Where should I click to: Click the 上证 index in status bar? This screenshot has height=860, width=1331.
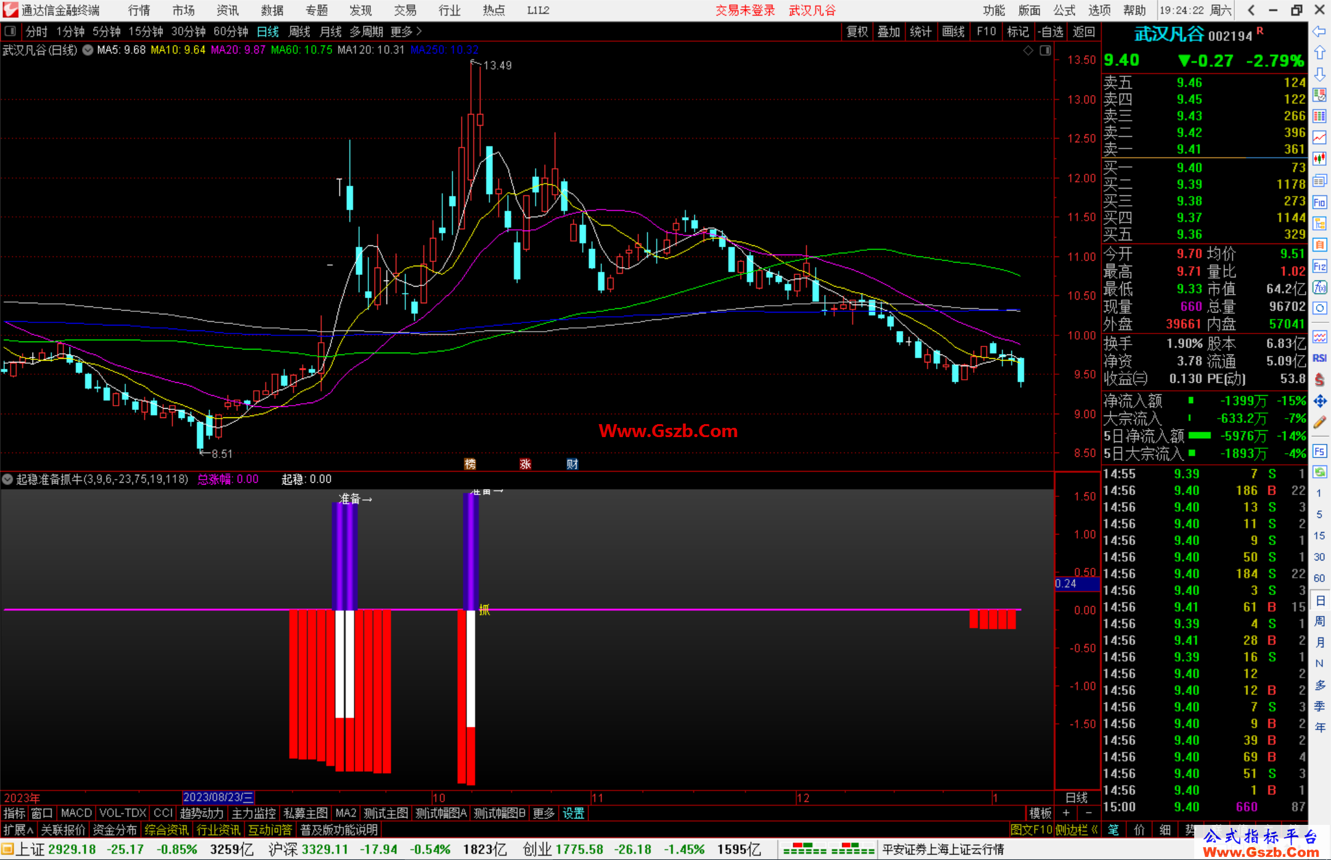click(x=30, y=850)
